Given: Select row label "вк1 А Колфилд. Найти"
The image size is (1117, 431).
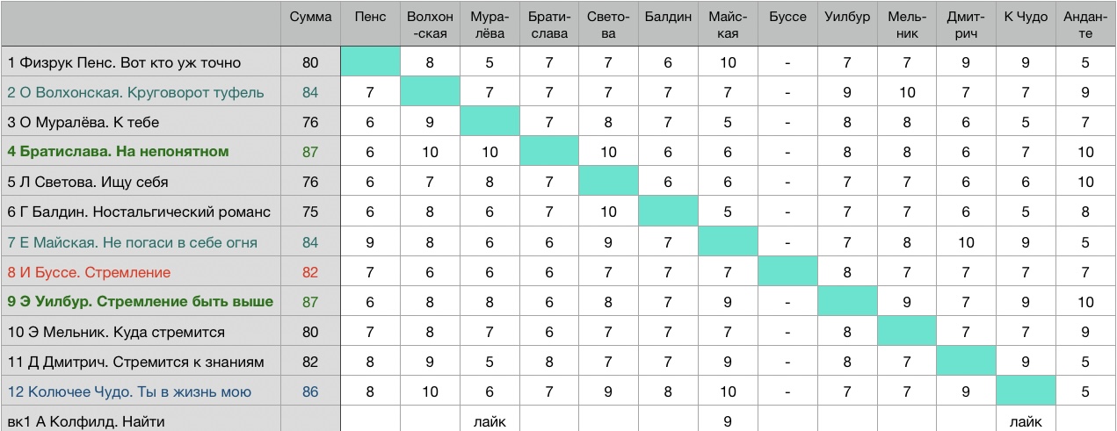Looking at the screenshot, I should pos(86,421).
